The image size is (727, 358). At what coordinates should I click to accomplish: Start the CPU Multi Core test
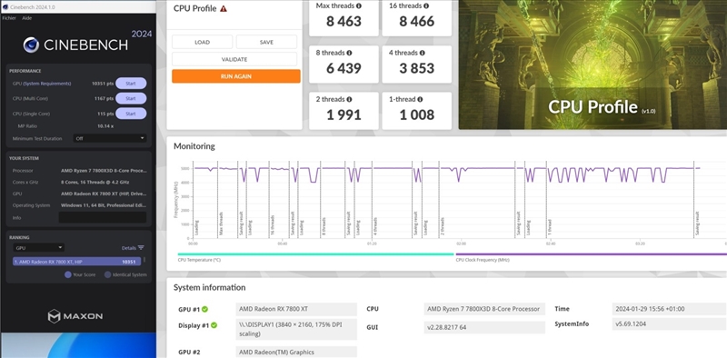pyautogui.click(x=131, y=98)
